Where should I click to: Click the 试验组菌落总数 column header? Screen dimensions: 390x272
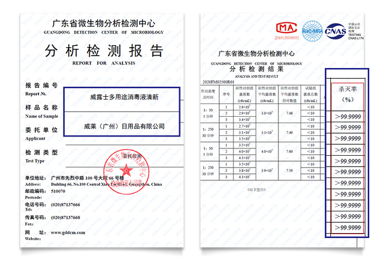pos(310,94)
